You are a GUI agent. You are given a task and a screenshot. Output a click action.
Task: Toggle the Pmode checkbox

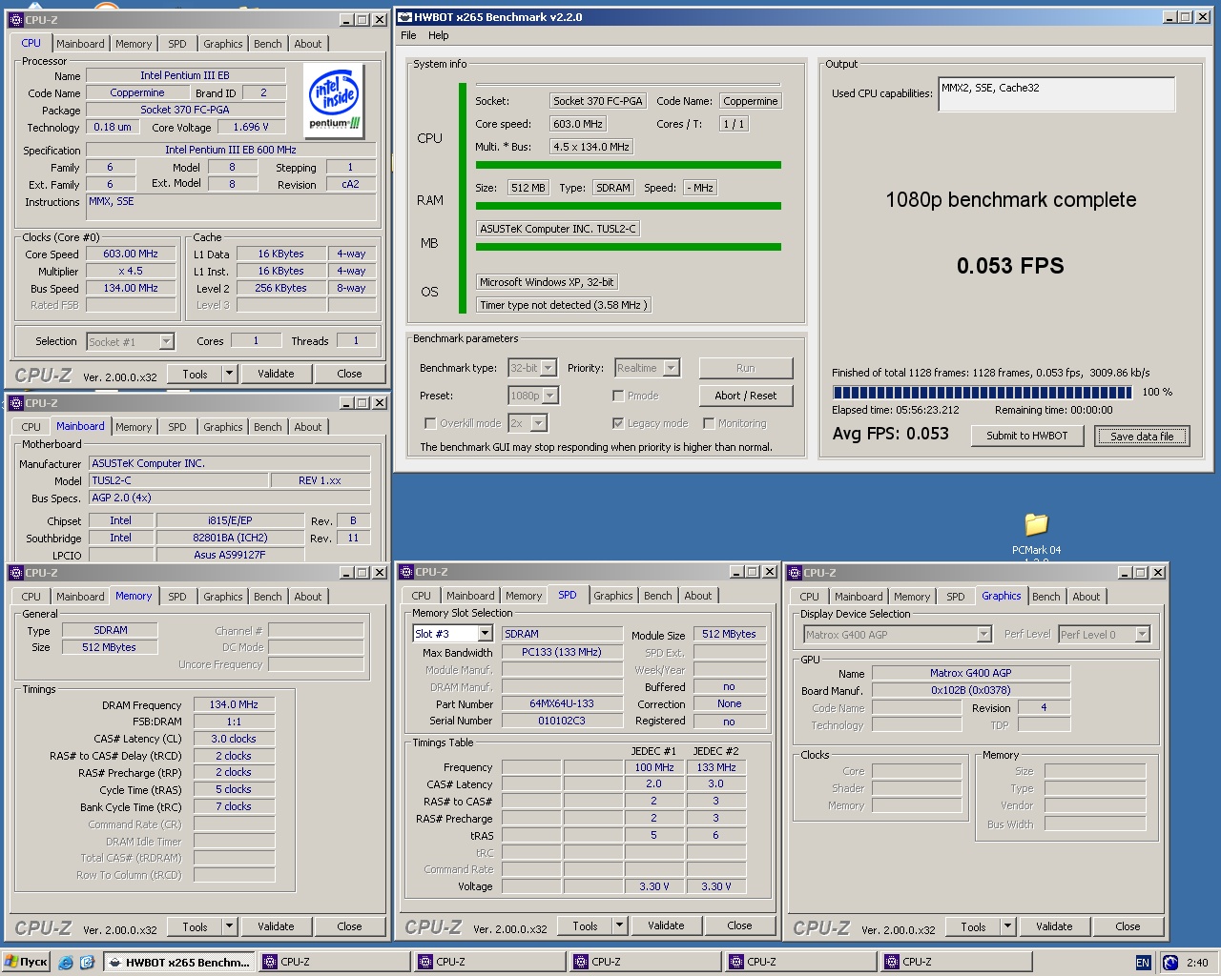618,396
